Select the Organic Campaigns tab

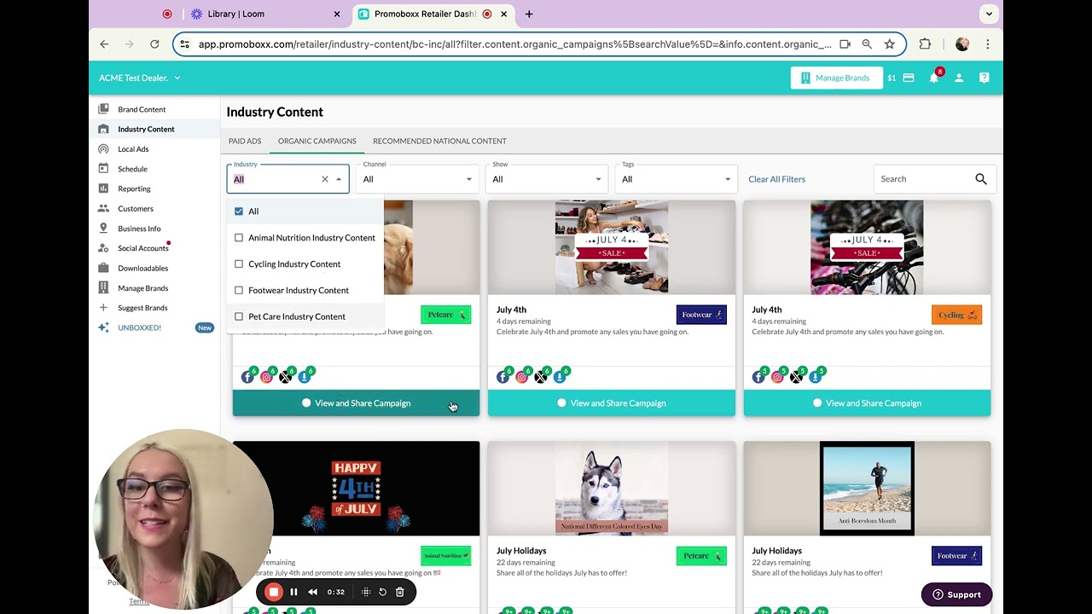(x=317, y=141)
